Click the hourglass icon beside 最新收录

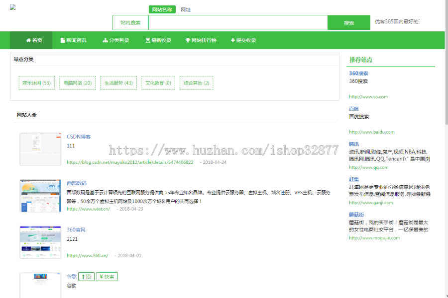[148, 40]
